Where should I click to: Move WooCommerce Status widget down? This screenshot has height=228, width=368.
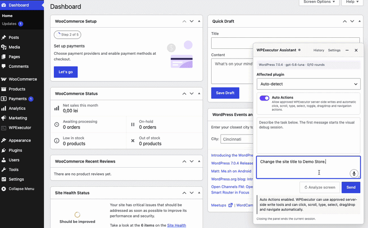click(x=191, y=94)
